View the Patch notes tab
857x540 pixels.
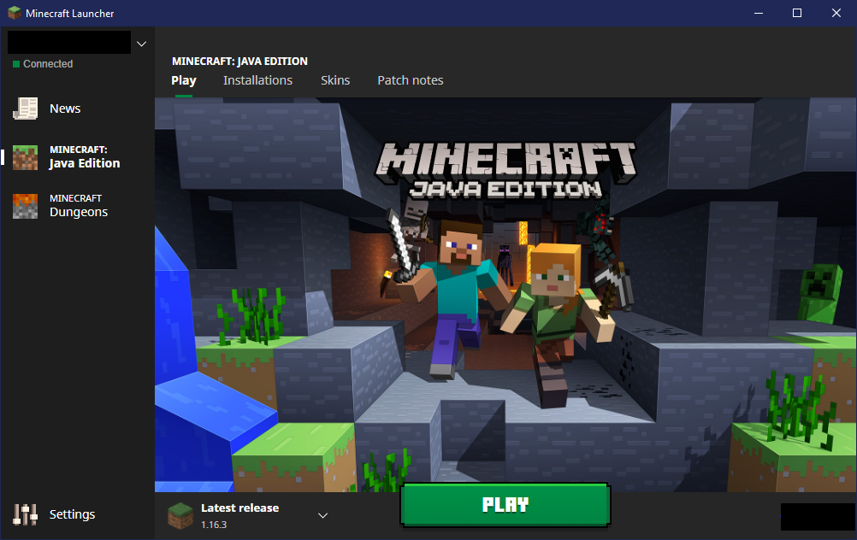411,80
